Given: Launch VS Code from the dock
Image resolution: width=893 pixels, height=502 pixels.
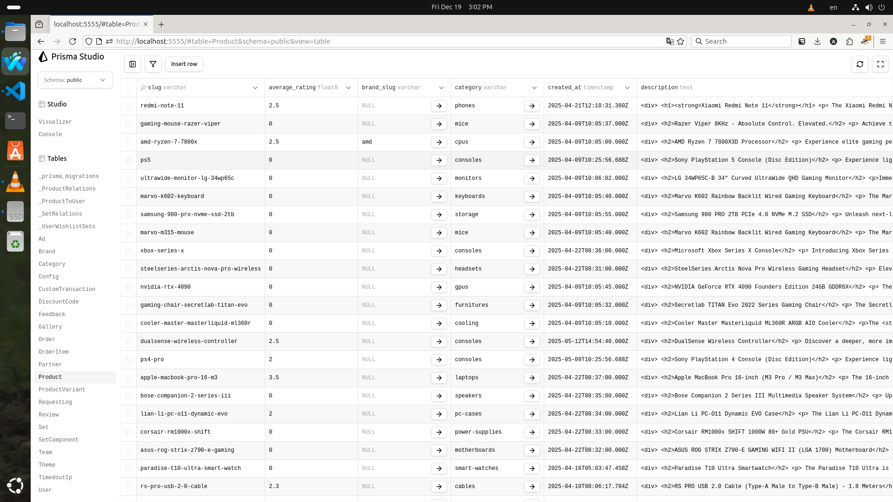Looking at the screenshot, I should [x=15, y=91].
